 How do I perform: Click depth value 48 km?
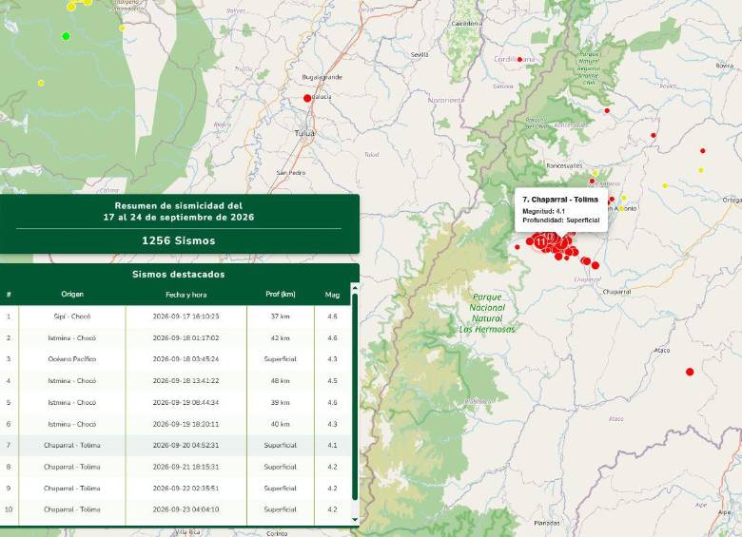(x=280, y=381)
